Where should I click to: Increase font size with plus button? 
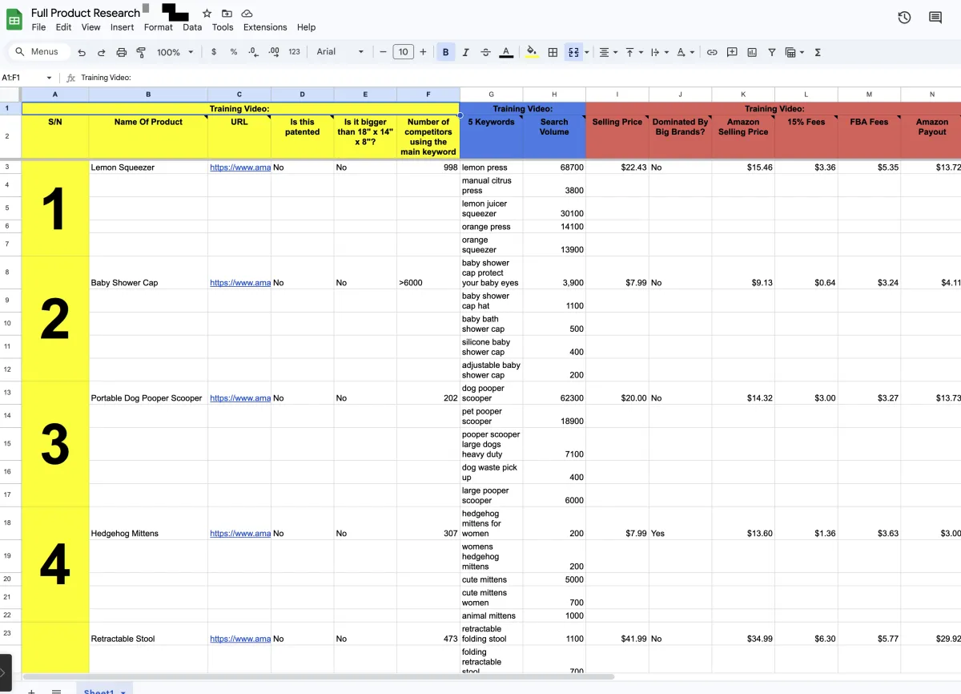[x=423, y=52]
